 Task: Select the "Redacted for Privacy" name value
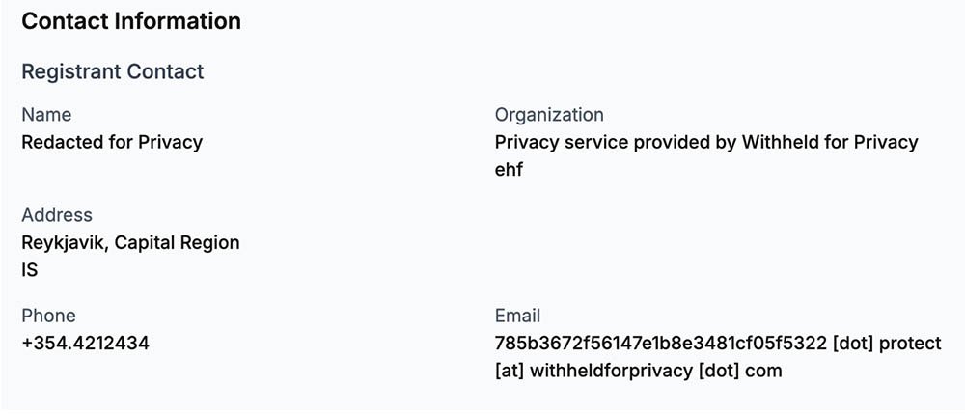point(112,142)
